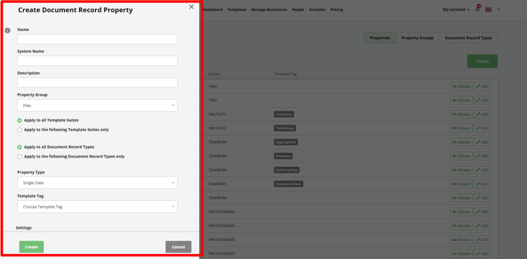The height and width of the screenshot is (259, 527).
Task: Expand the Property Group dropdown
Action: click(97, 106)
